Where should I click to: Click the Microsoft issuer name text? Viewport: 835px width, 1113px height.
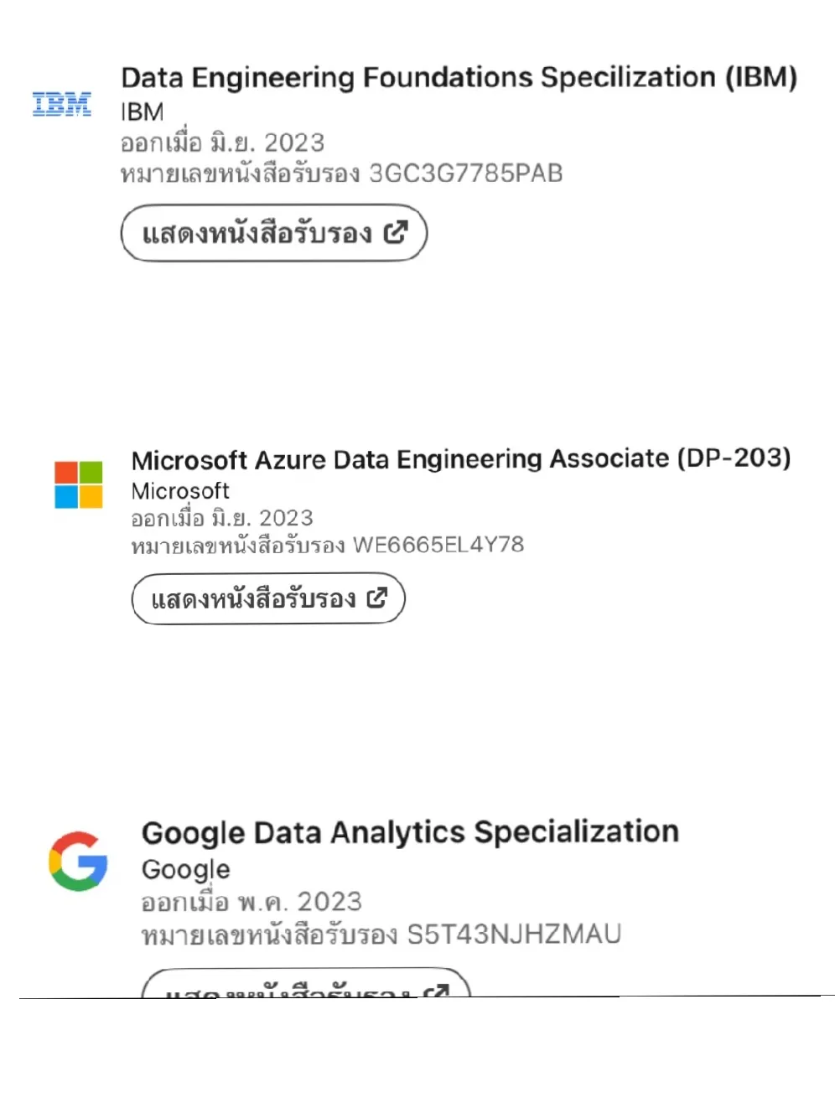(179, 491)
